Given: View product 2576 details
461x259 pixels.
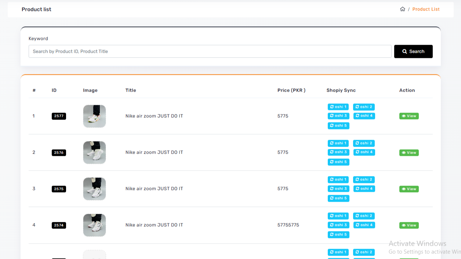Looking at the screenshot, I should 409,153.
